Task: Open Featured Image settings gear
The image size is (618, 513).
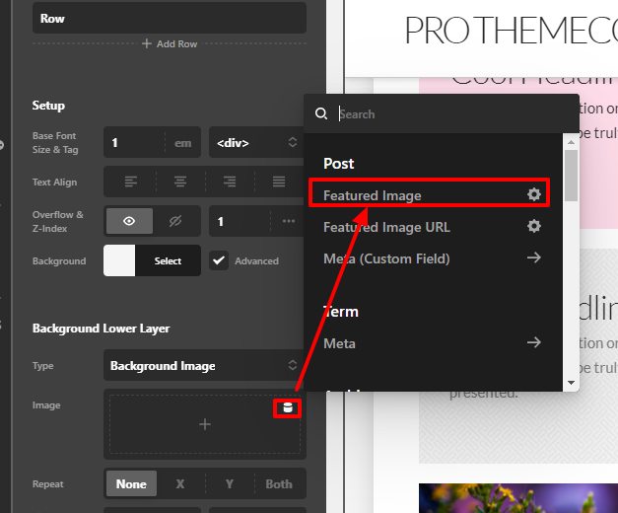Action: 534,194
